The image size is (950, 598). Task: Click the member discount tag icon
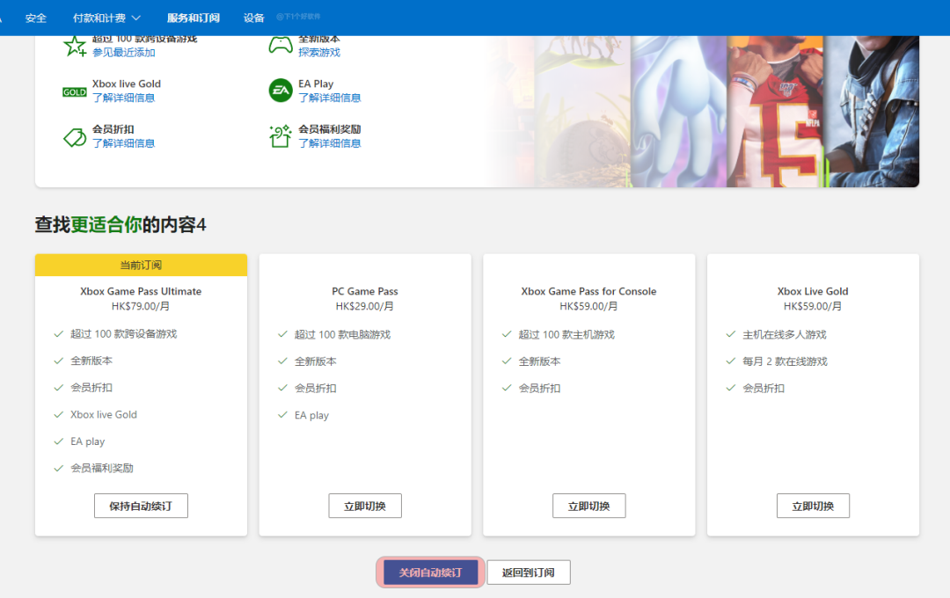75,137
